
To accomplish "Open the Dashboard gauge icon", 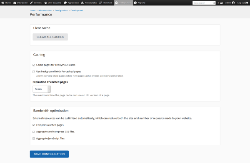I will 15,3.
